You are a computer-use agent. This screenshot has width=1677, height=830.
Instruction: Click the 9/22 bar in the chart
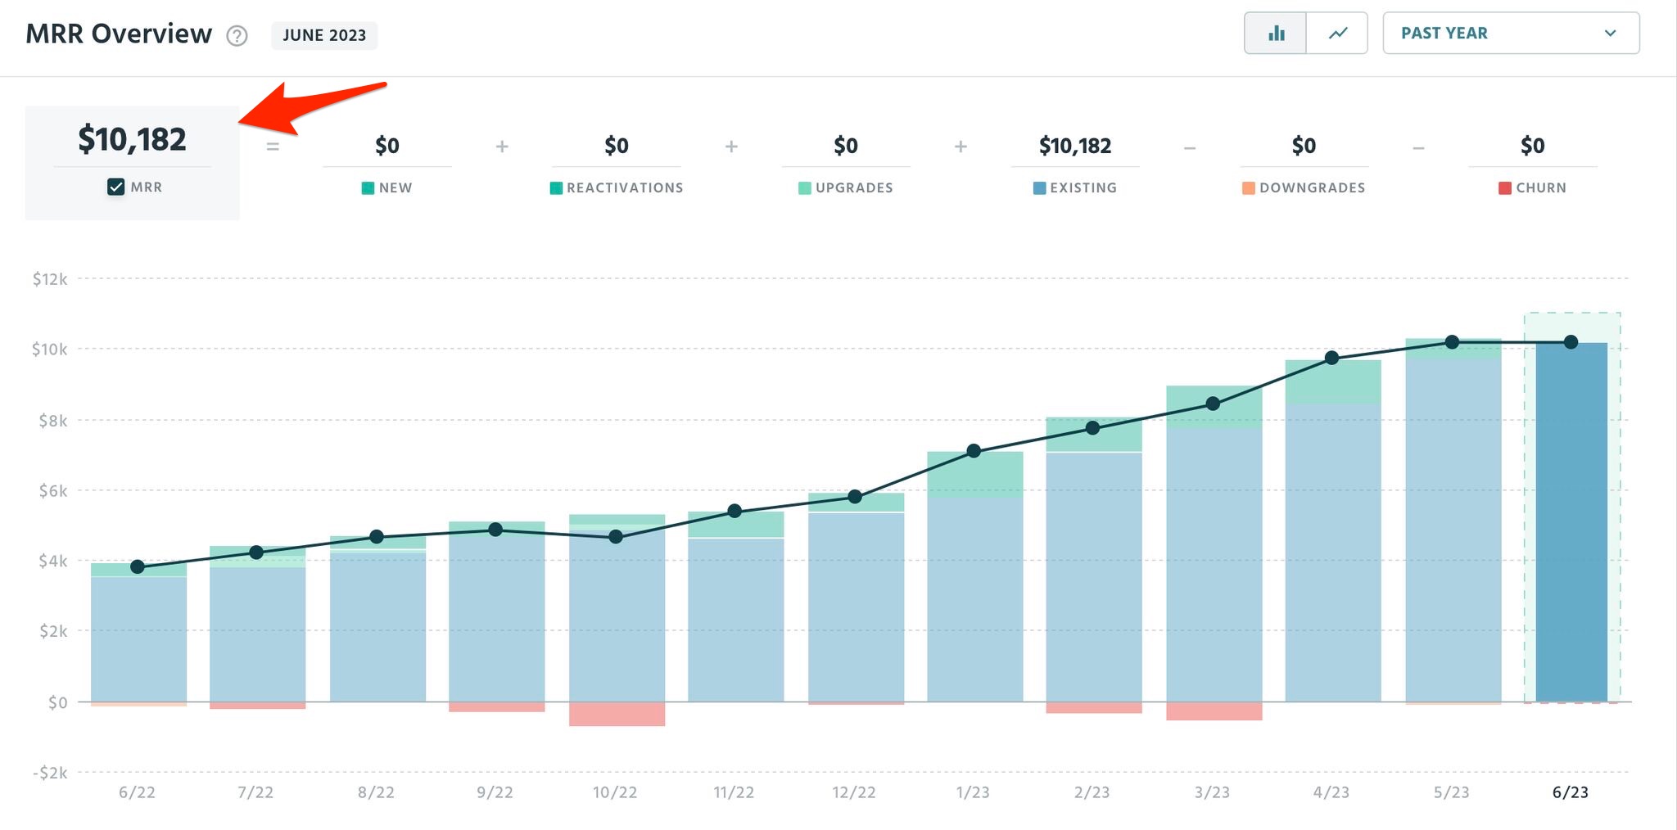pyautogui.click(x=497, y=618)
